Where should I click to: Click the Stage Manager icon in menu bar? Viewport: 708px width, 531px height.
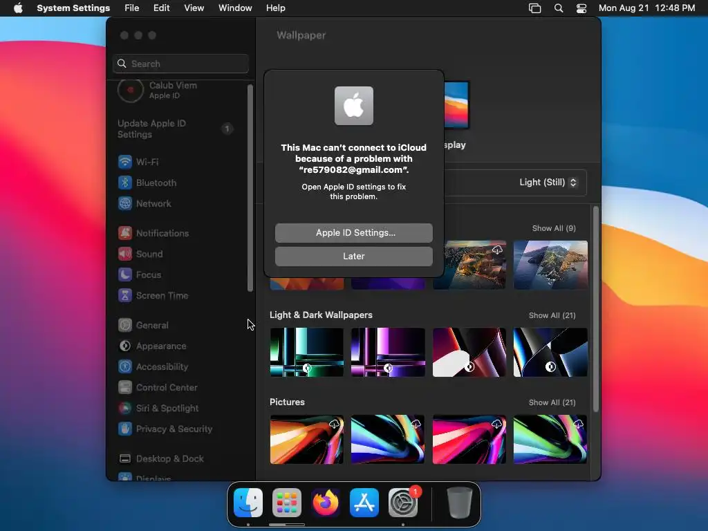(534, 8)
